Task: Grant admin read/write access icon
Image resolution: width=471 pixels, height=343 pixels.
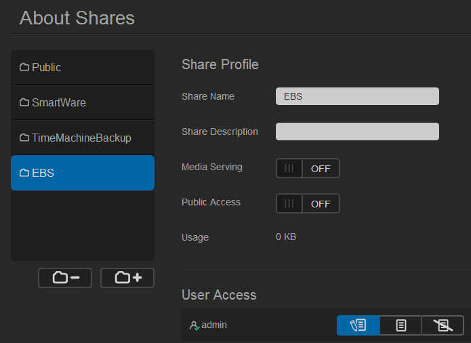Action: coord(358,325)
